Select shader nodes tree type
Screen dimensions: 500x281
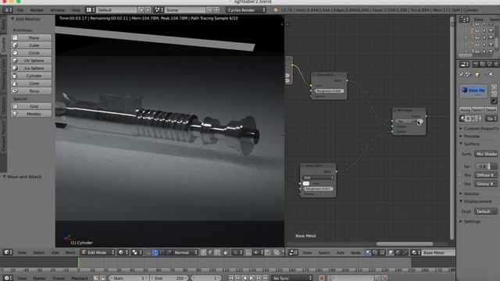pos(368,253)
